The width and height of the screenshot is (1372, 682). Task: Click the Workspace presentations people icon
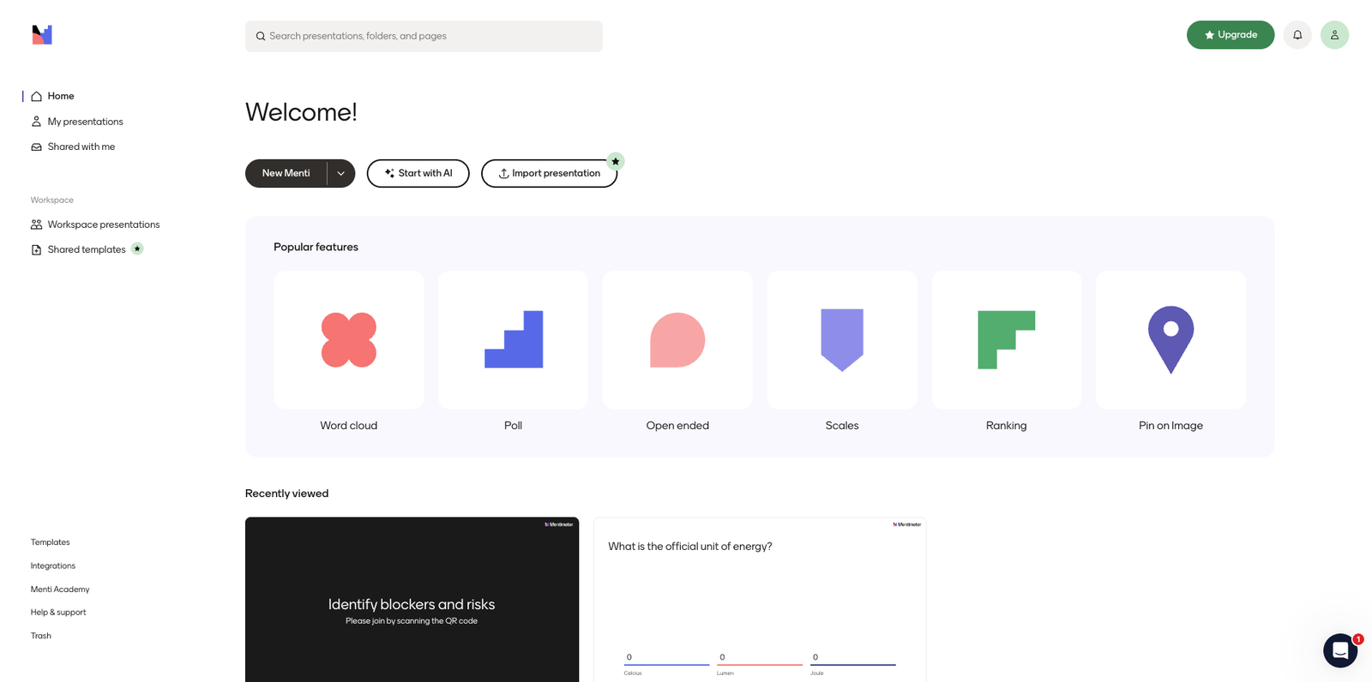click(36, 224)
